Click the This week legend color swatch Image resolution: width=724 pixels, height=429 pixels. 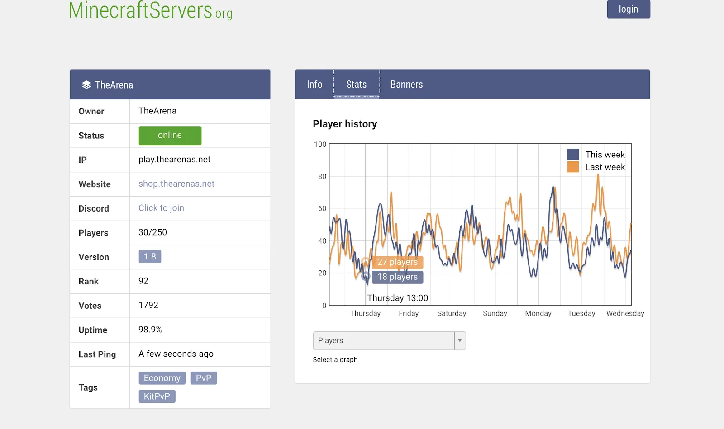[573, 154]
